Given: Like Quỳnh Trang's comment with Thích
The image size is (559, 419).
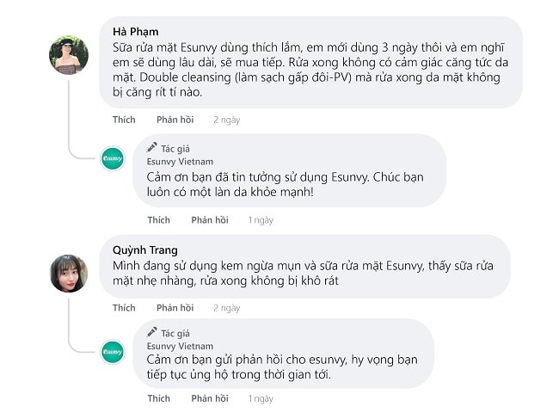Looking at the screenshot, I should [x=124, y=307].
